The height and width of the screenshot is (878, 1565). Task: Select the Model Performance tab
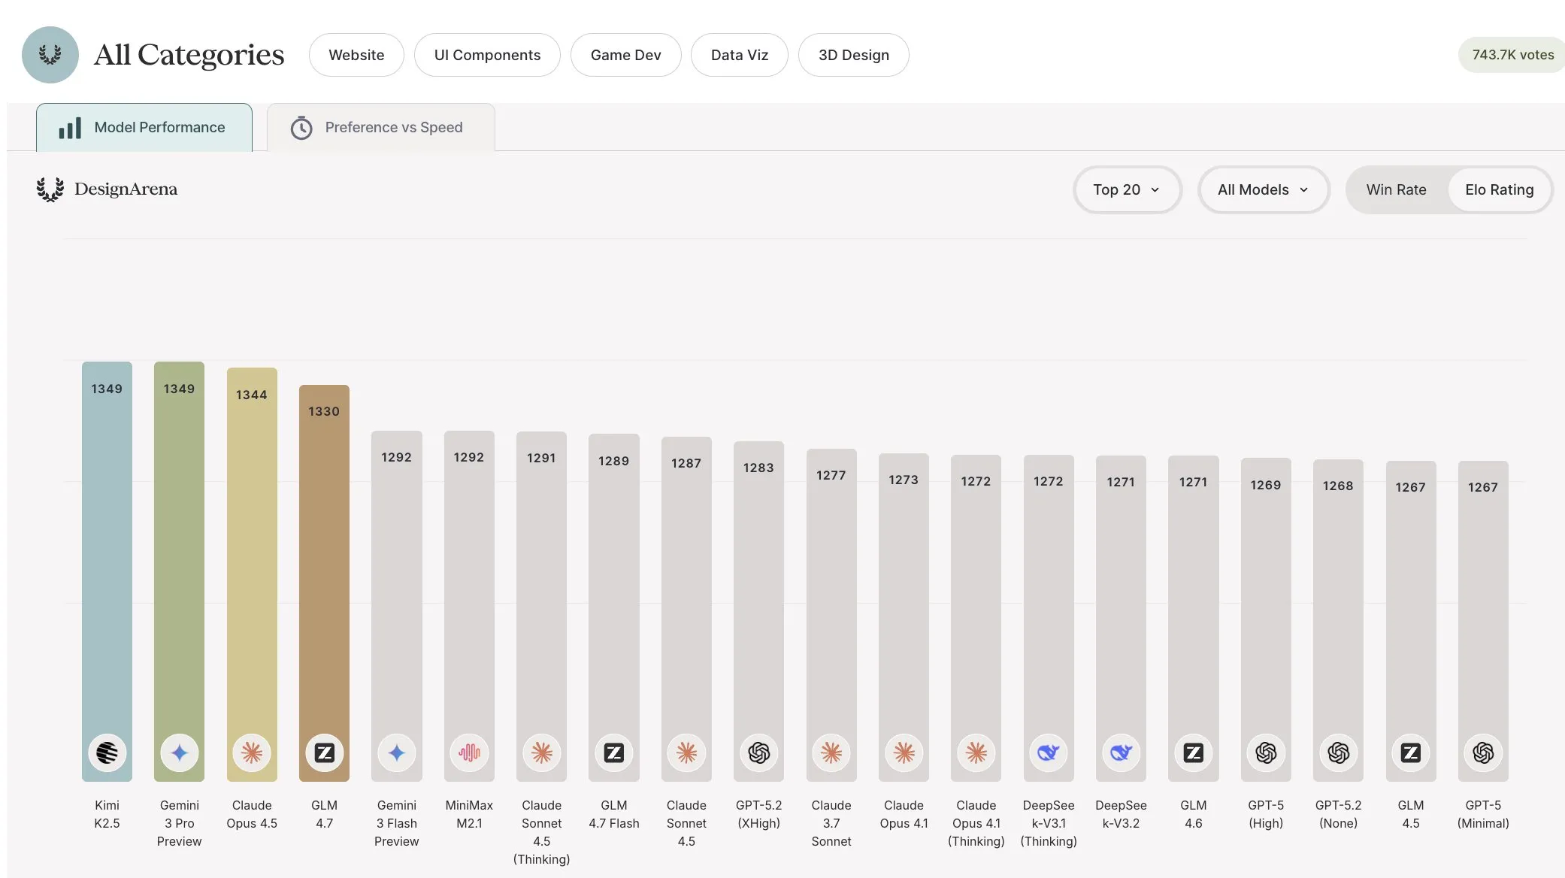click(x=144, y=127)
